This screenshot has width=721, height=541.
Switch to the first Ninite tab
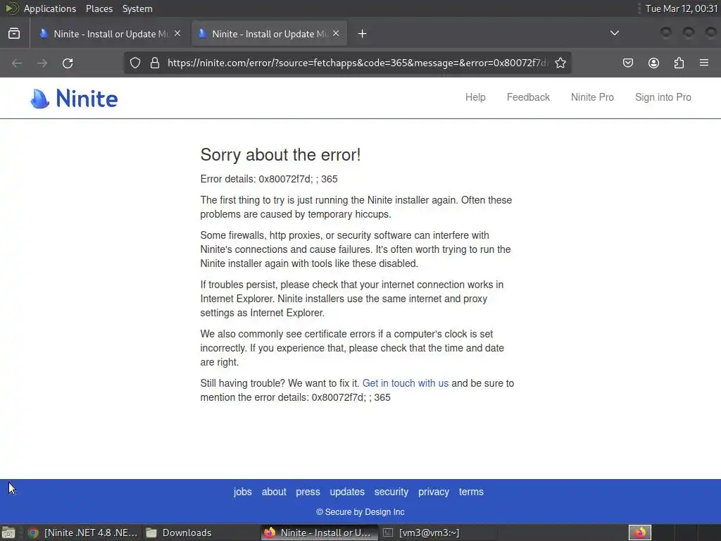pyautogui.click(x=109, y=34)
